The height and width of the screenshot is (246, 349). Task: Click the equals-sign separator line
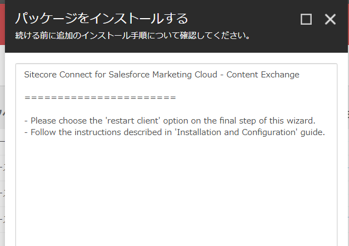coord(100,98)
